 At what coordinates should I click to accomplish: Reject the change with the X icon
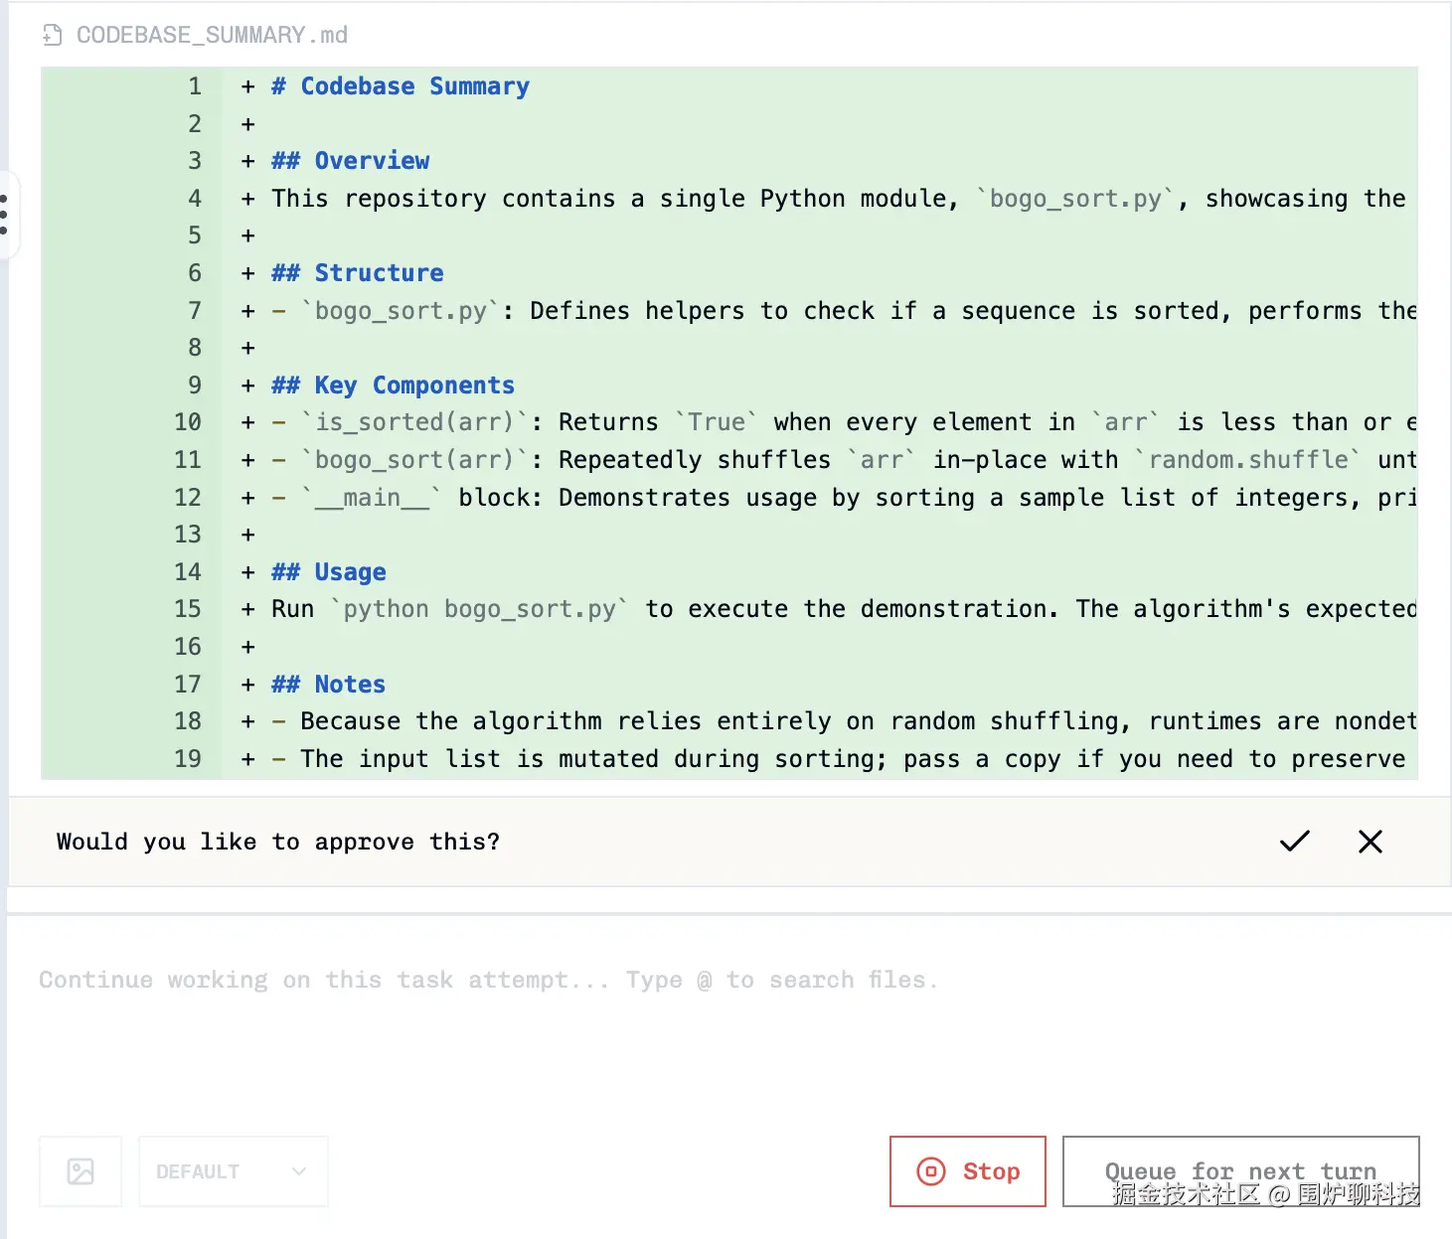pyautogui.click(x=1370, y=842)
